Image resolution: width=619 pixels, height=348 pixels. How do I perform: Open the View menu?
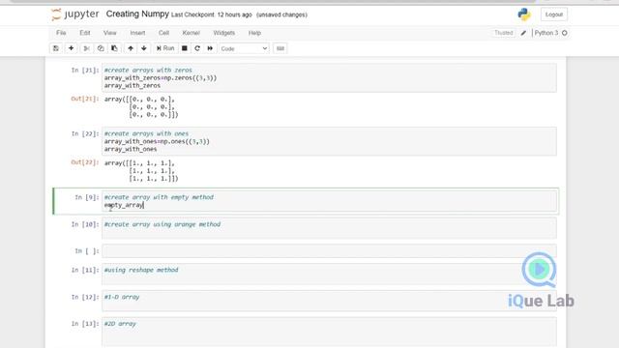(109, 33)
